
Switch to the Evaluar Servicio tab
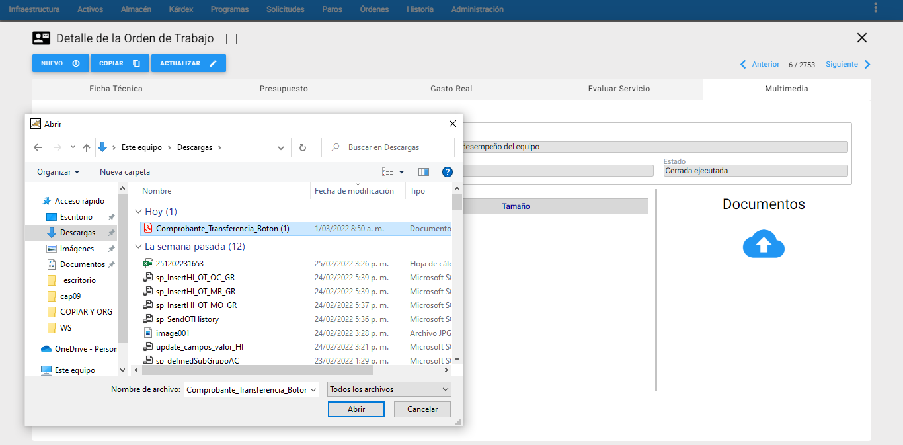pos(619,89)
